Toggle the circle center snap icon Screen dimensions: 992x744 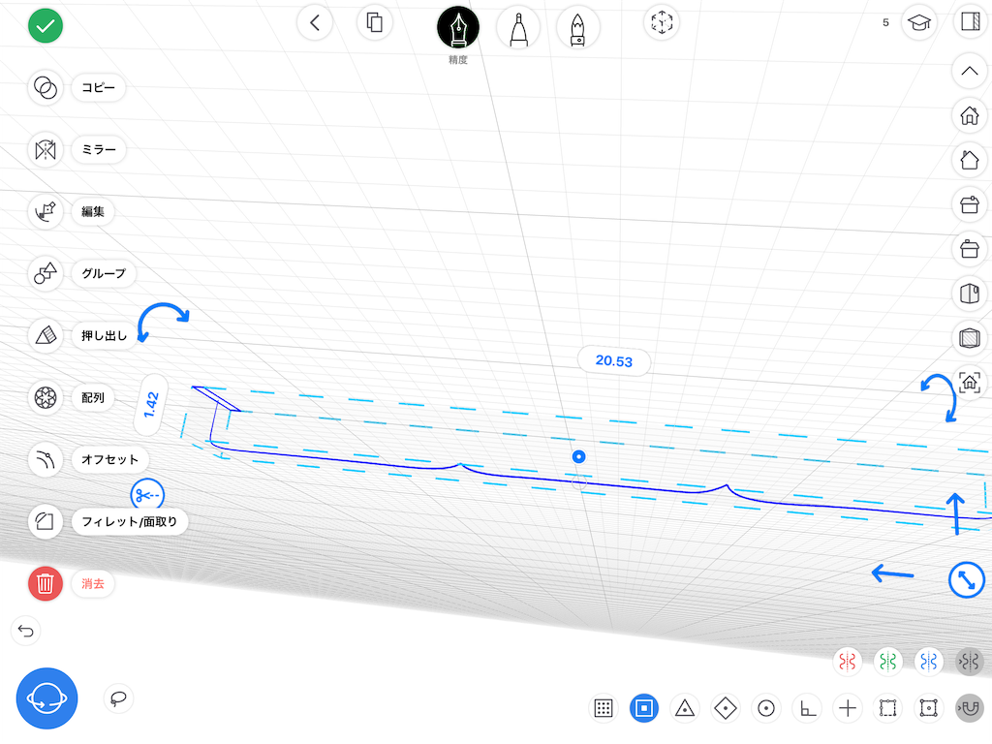click(x=766, y=708)
